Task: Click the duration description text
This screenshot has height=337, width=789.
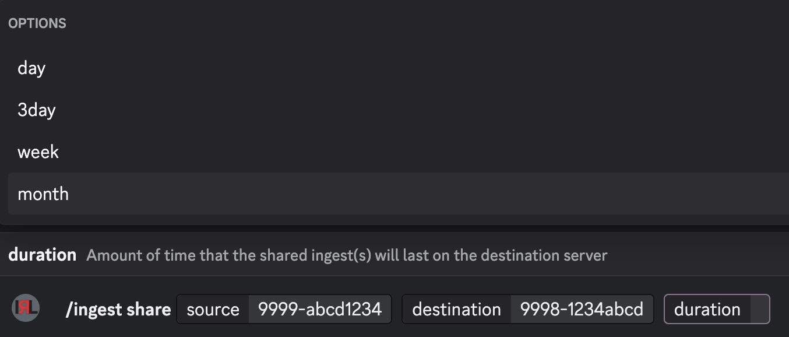Action: (x=346, y=255)
